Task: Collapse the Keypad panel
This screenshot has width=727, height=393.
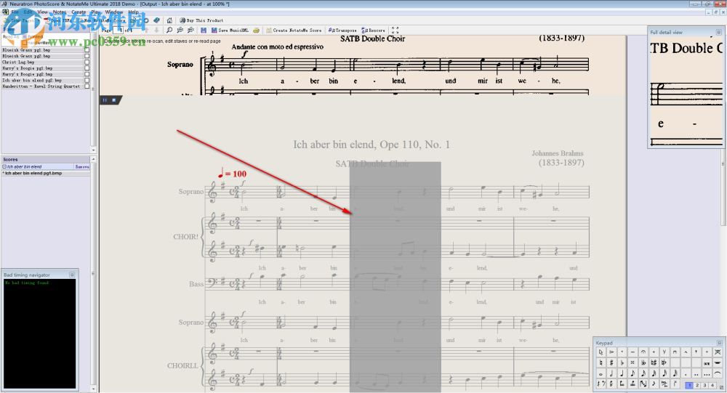Action: 720,343
